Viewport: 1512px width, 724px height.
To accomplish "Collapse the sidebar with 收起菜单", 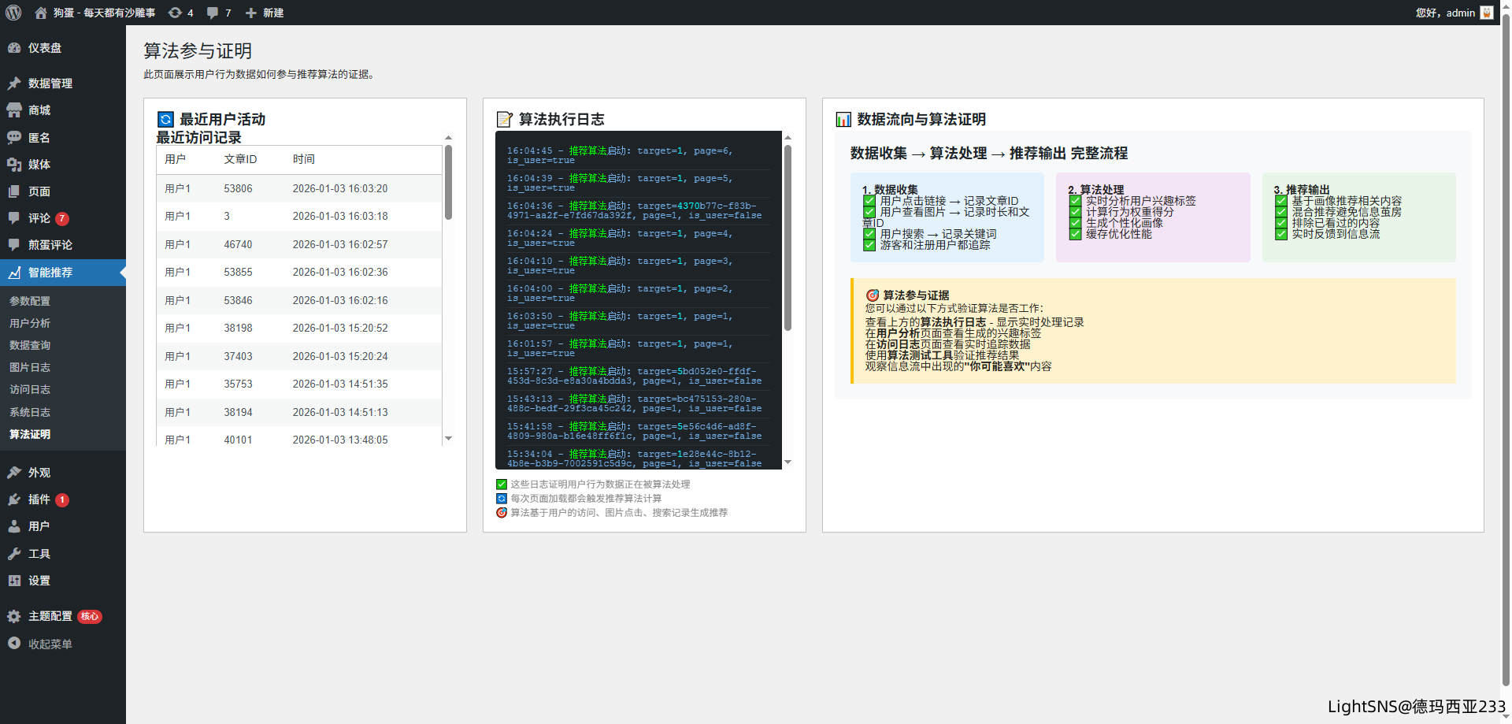I will [x=41, y=644].
